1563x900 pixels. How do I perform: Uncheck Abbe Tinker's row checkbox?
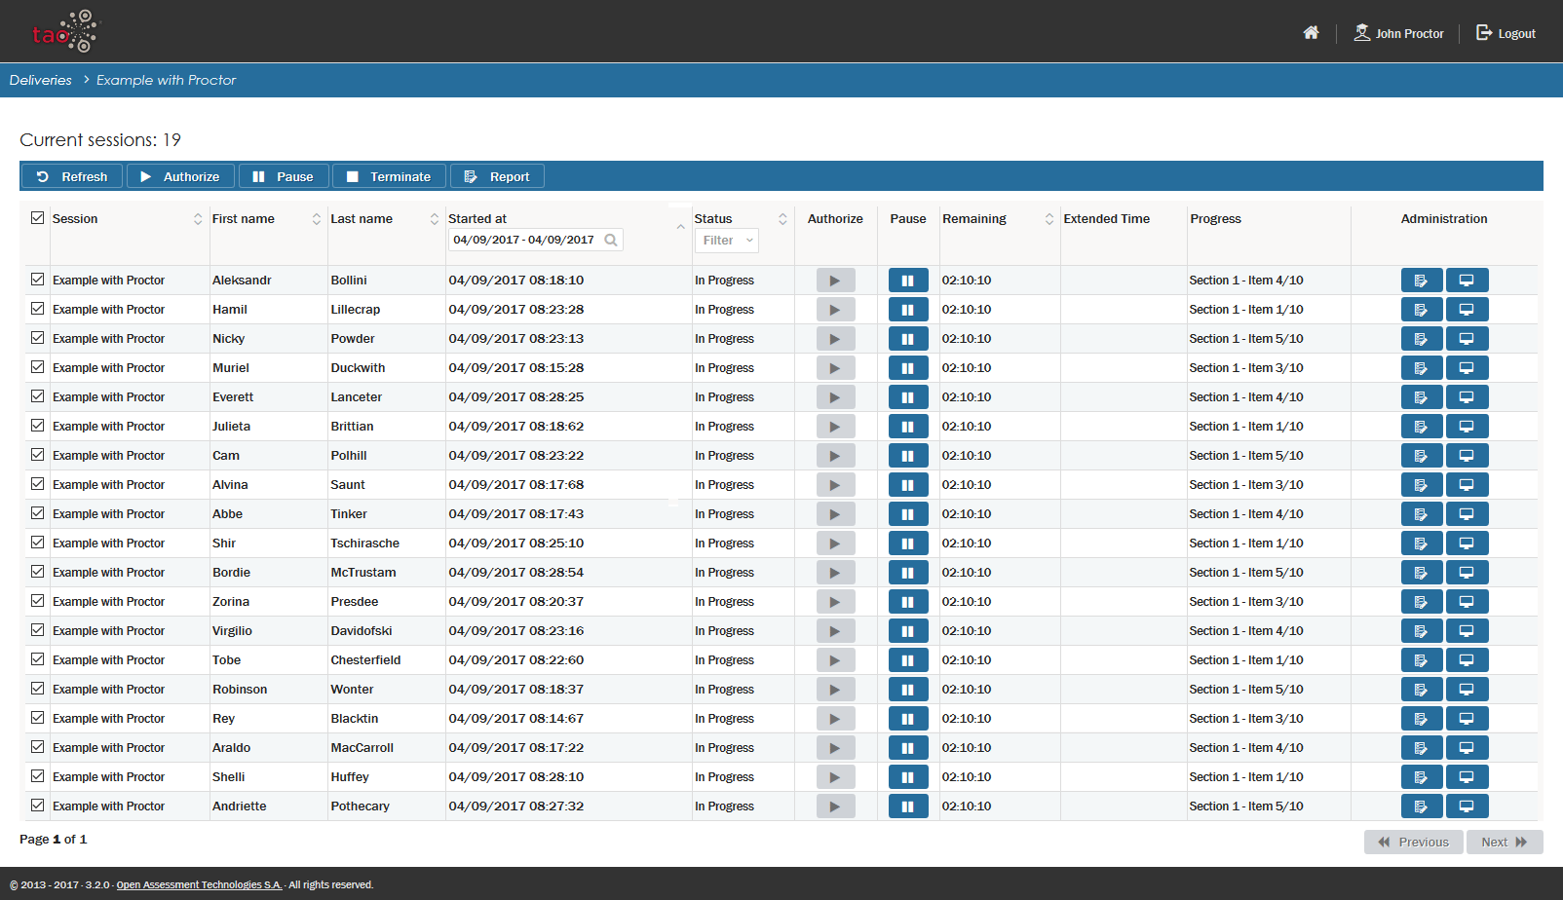pos(37,513)
